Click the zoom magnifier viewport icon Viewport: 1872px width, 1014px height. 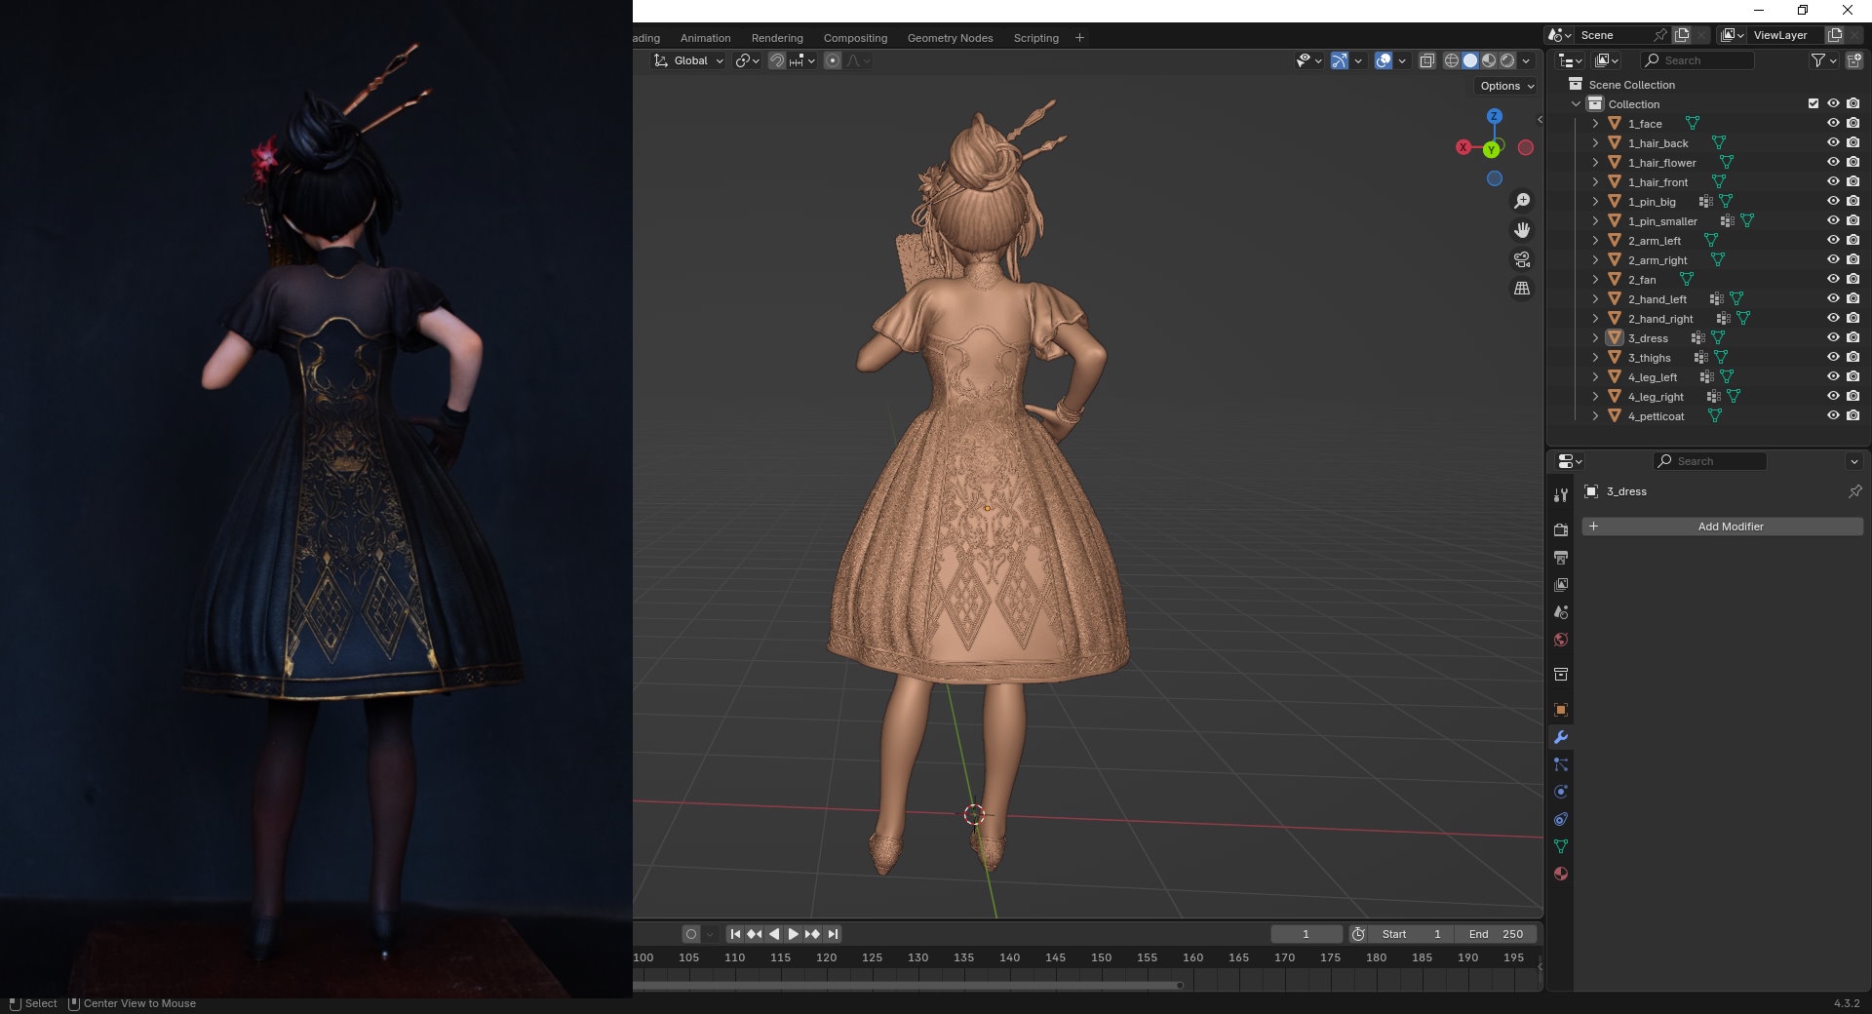coord(1521,201)
